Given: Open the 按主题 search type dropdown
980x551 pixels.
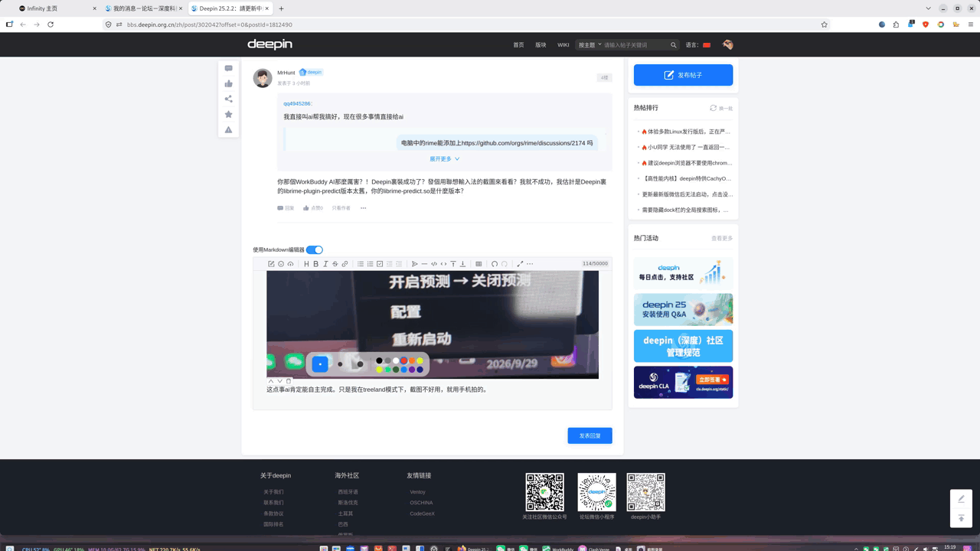Looking at the screenshot, I should [x=590, y=45].
